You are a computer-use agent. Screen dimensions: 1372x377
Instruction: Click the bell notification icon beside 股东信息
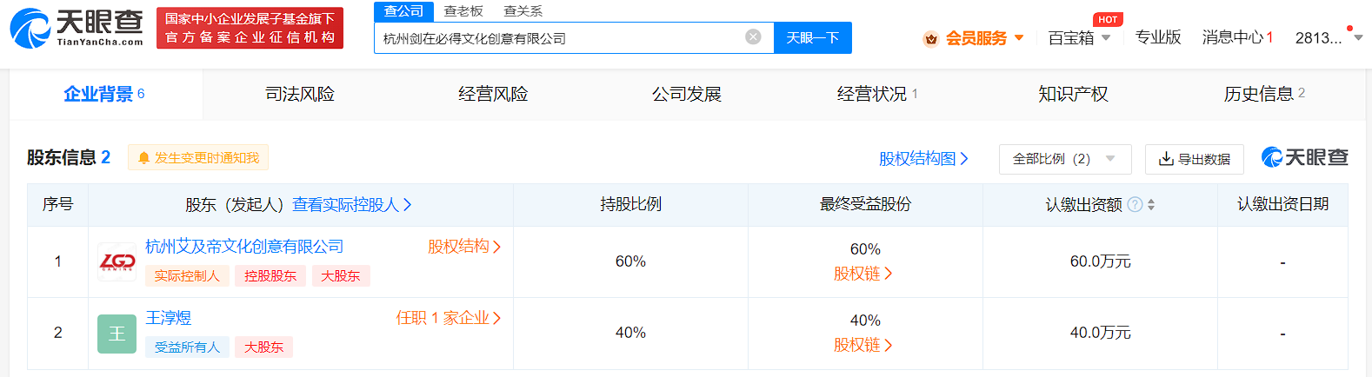tap(143, 157)
